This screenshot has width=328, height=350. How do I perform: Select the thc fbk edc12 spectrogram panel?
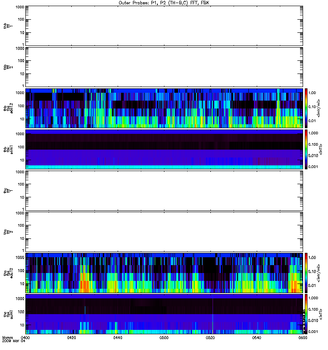pos(164,273)
